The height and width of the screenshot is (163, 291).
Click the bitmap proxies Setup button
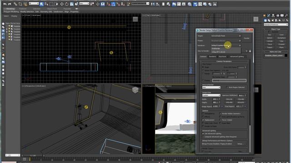point(240,144)
